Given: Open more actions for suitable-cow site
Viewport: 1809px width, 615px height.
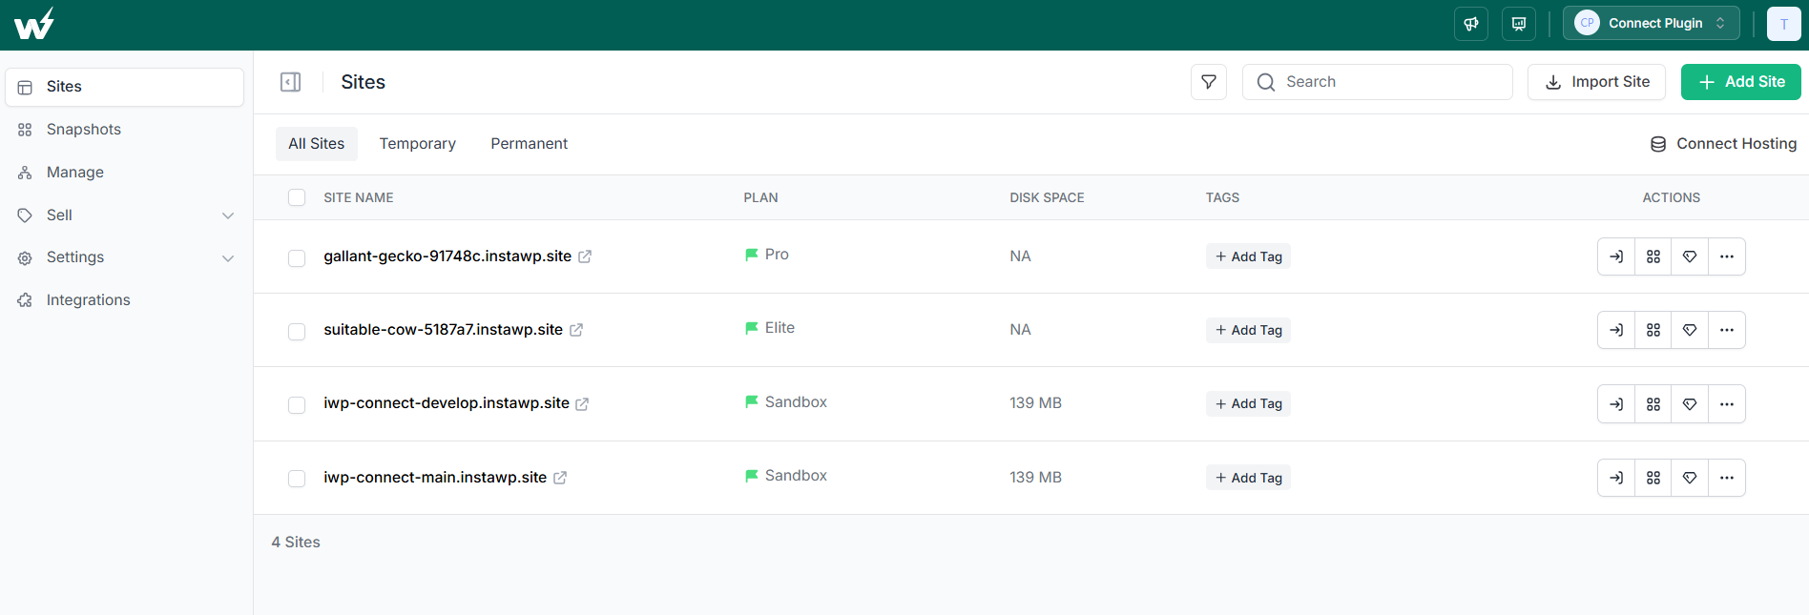Looking at the screenshot, I should tap(1727, 330).
